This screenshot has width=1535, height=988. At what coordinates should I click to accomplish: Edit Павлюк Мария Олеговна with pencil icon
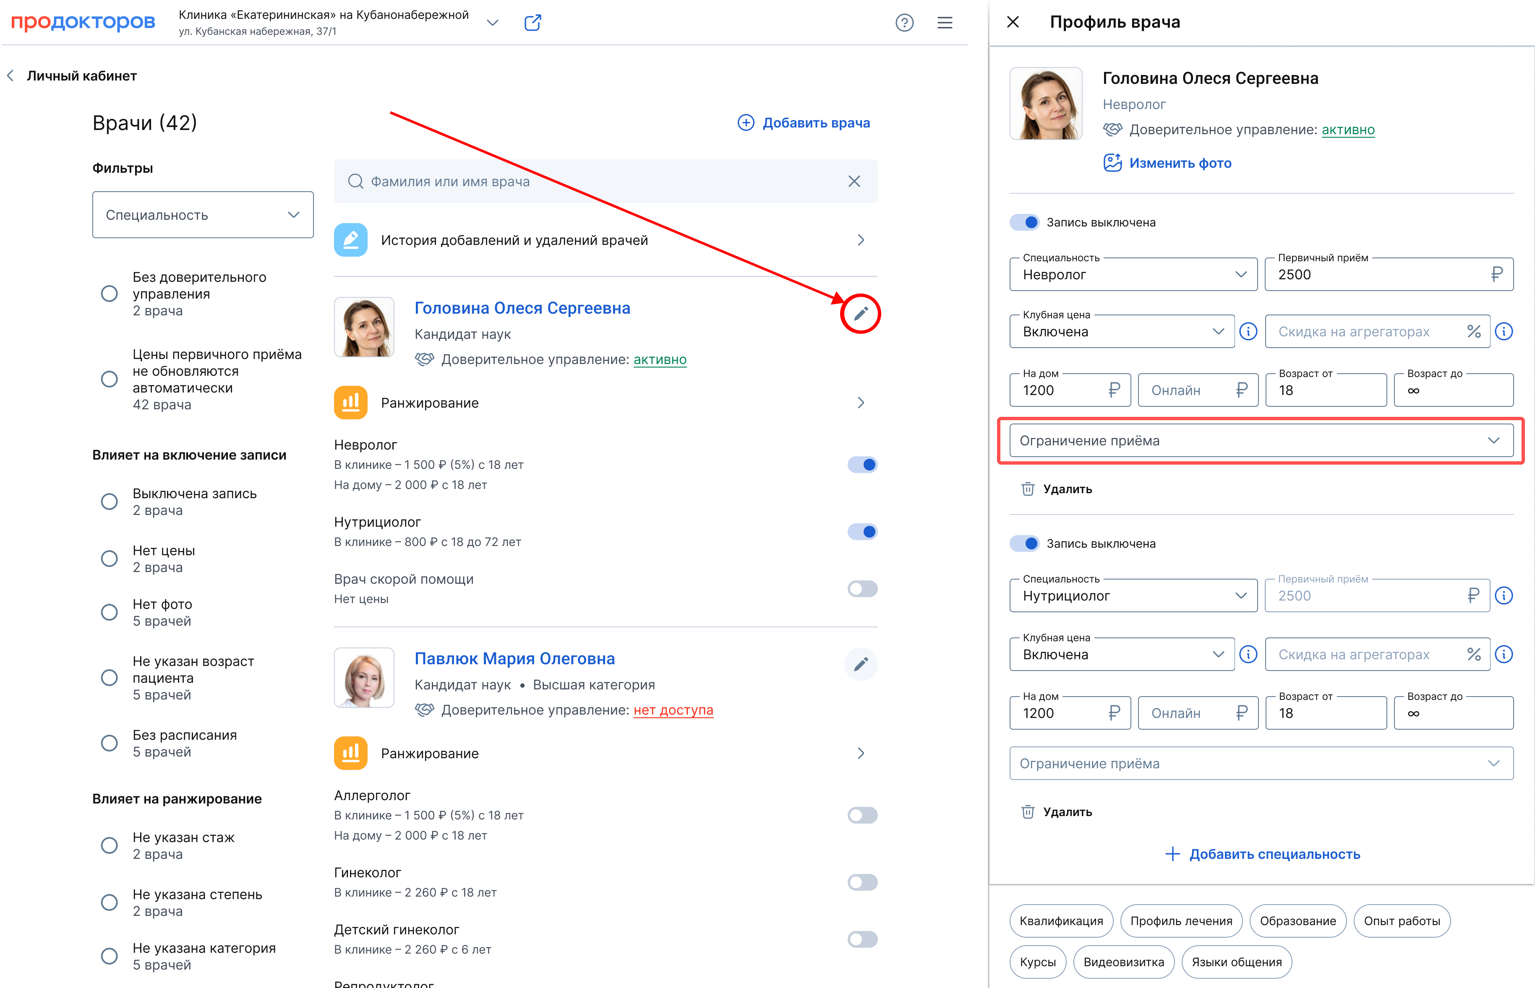[x=860, y=664]
